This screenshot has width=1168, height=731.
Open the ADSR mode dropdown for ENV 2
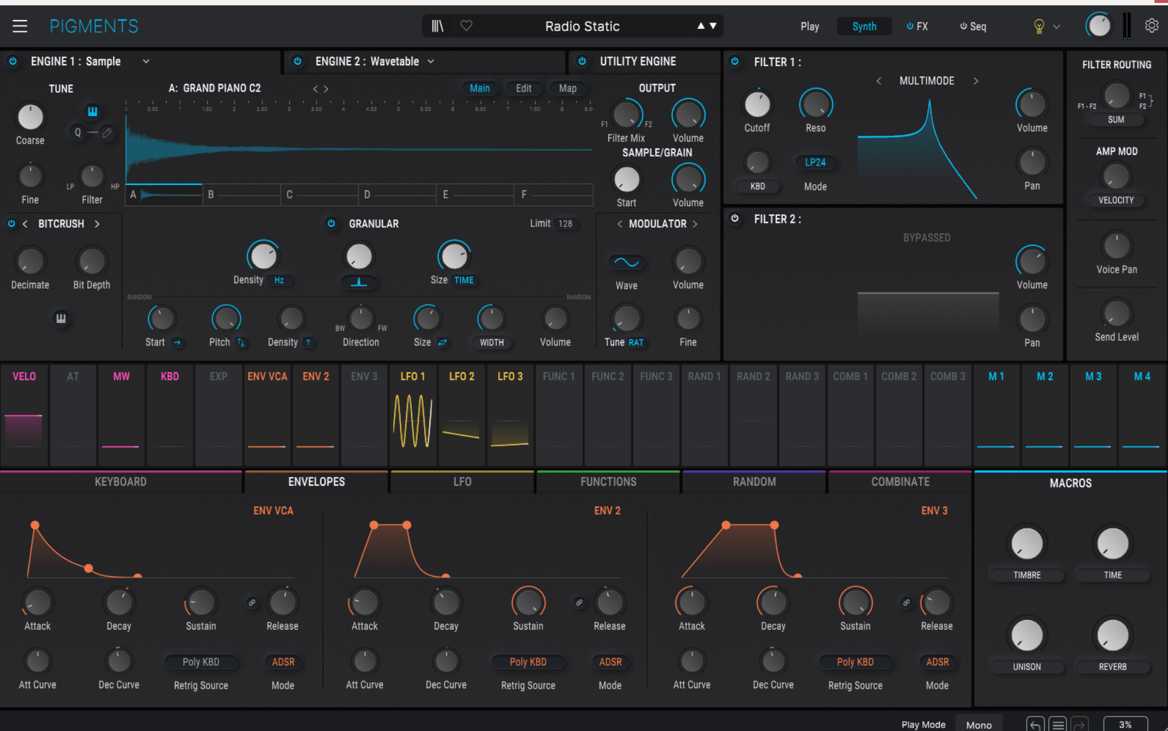pos(610,662)
